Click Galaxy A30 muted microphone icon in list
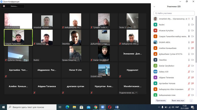 click(x=189, y=72)
